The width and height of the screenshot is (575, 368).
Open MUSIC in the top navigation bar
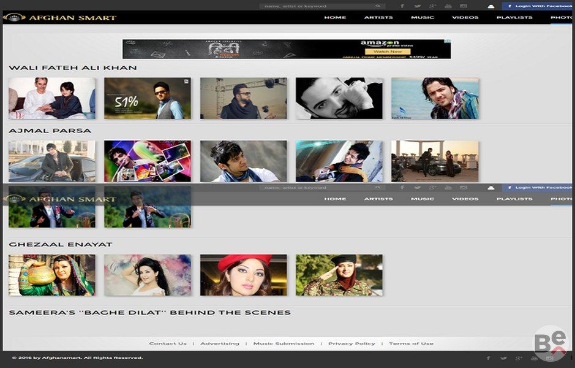click(x=423, y=18)
